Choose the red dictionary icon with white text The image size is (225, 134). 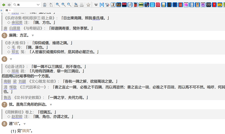pos(158,5)
